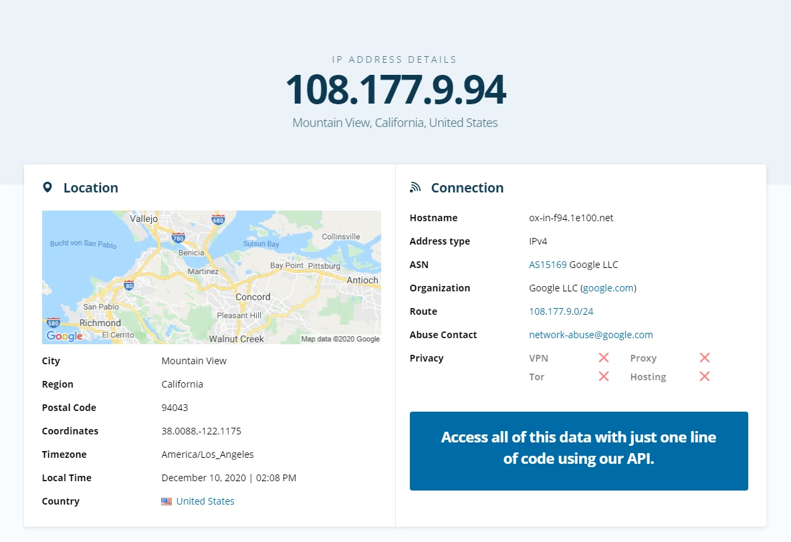
Task: Open the AS15169 ASN link
Action: [x=548, y=265]
